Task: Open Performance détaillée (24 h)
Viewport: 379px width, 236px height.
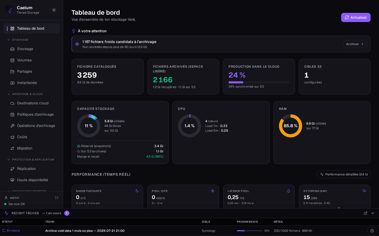Action: point(344,174)
